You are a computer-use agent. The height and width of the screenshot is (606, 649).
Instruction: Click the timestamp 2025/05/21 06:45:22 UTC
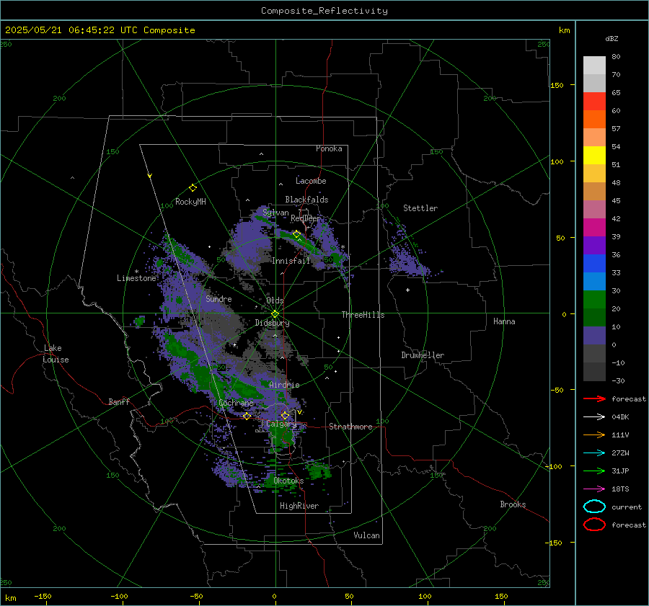point(71,30)
